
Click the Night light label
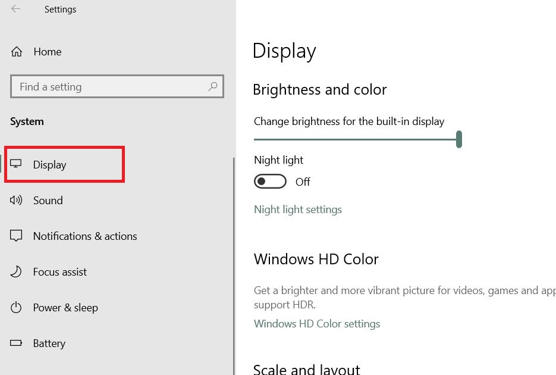(x=279, y=160)
